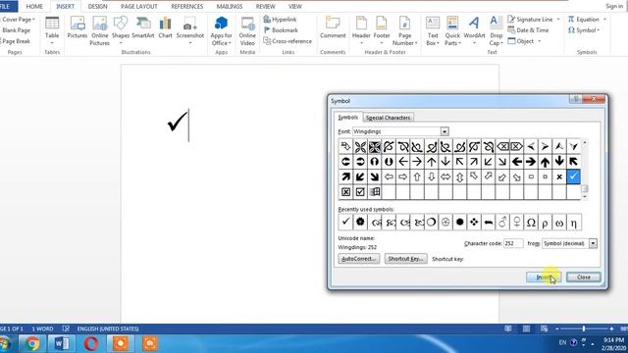Insert a SmartArt graphic
This screenshot has width=628, height=353.
click(x=143, y=27)
